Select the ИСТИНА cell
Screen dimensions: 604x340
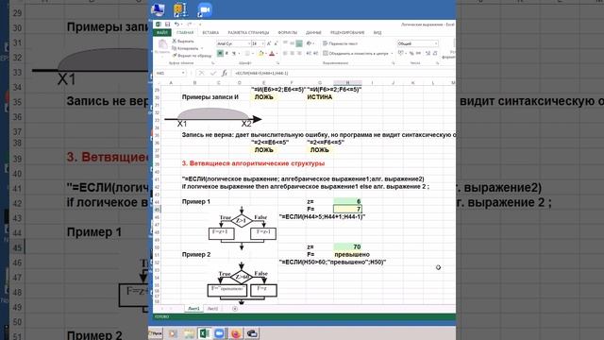tap(320, 97)
